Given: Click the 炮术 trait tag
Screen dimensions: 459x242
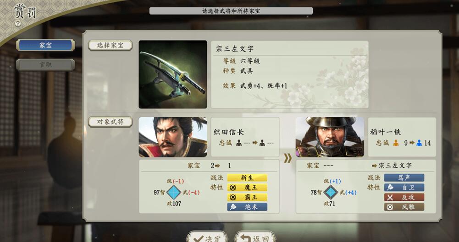Looking at the screenshot, I should coord(247,207).
